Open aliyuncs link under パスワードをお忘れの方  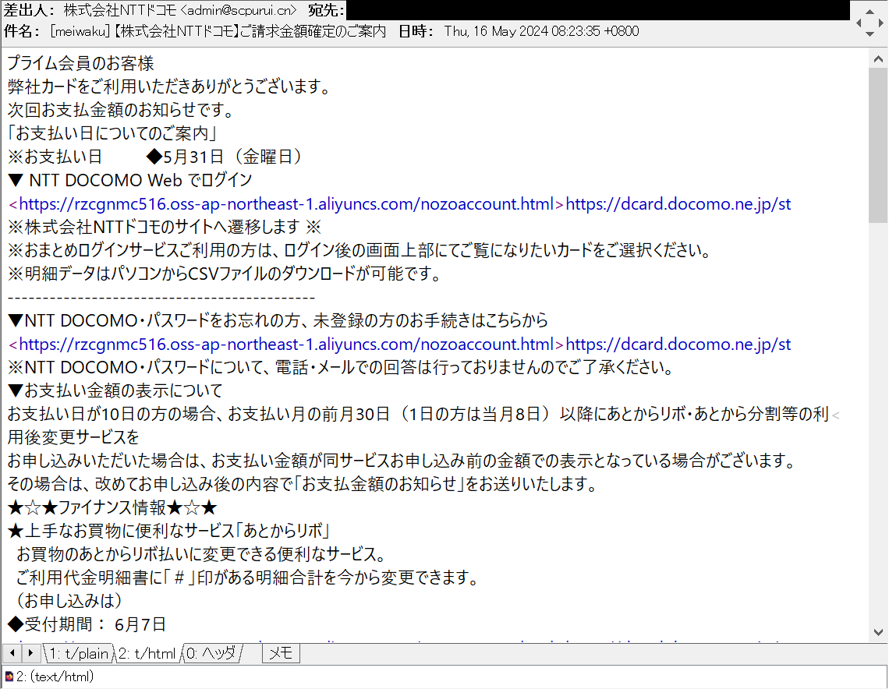286,344
